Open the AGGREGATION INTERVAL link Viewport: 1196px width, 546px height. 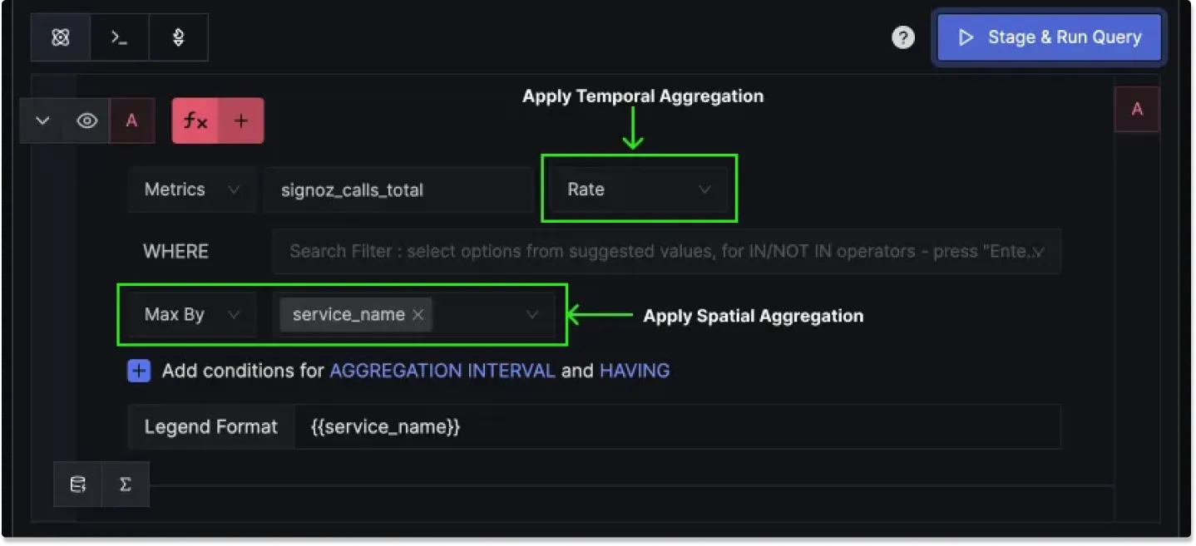pos(442,371)
